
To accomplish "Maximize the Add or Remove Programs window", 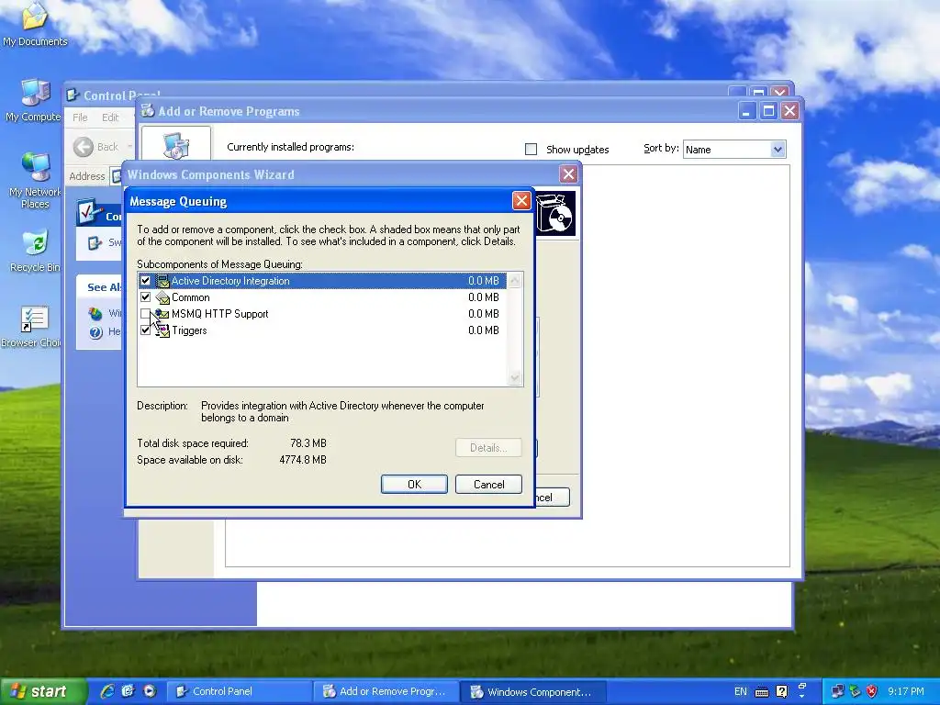I will point(768,111).
